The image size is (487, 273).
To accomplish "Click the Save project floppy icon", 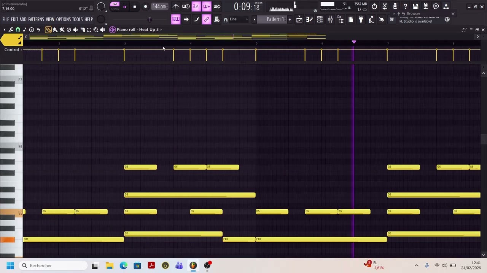I will [x=415, y=6].
